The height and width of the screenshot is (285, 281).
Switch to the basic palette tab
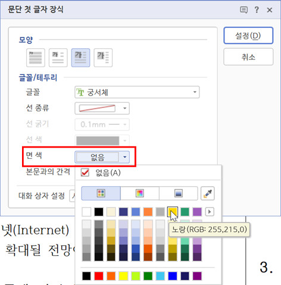coord(101,193)
